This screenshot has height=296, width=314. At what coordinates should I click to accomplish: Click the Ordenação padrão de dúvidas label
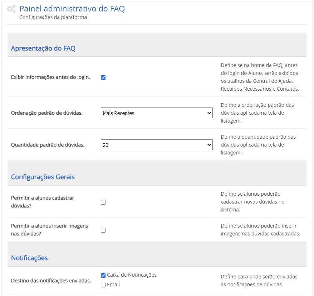tap(46, 113)
